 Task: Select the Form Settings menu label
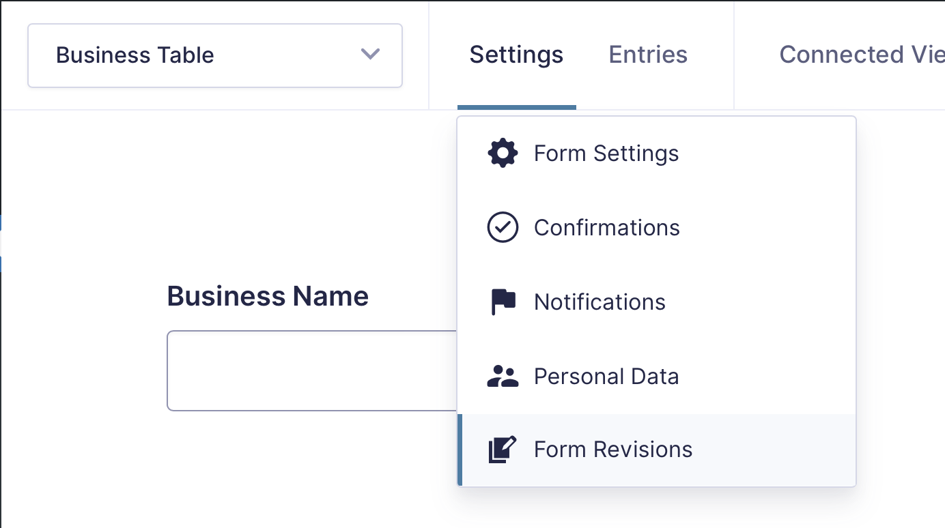point(606,153)
